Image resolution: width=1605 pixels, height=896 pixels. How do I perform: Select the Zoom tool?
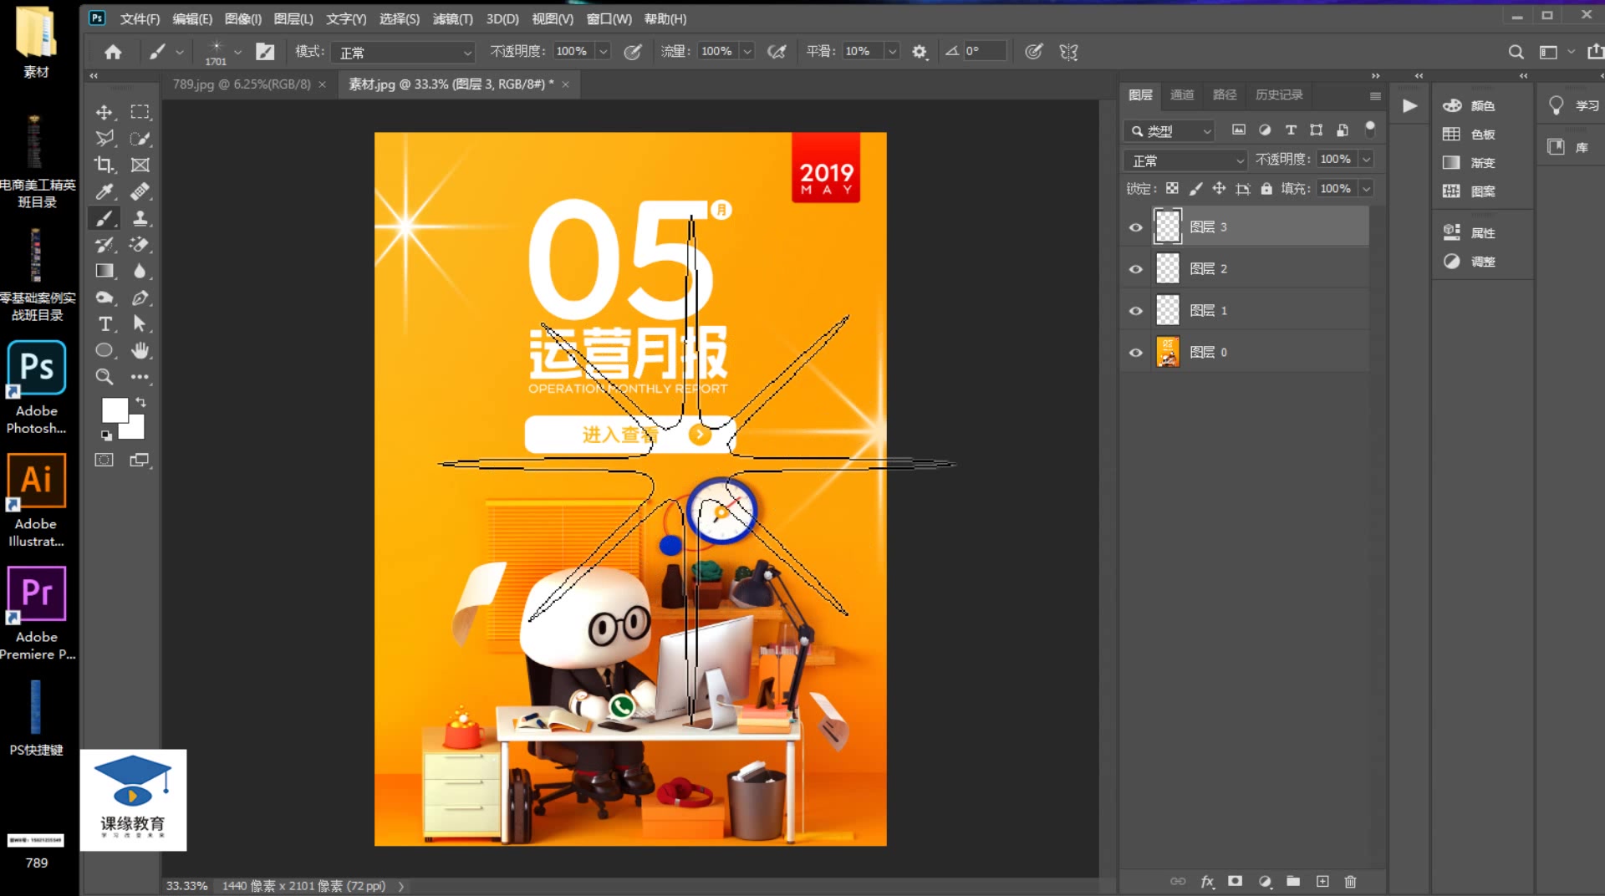click(x=104, y=377)
